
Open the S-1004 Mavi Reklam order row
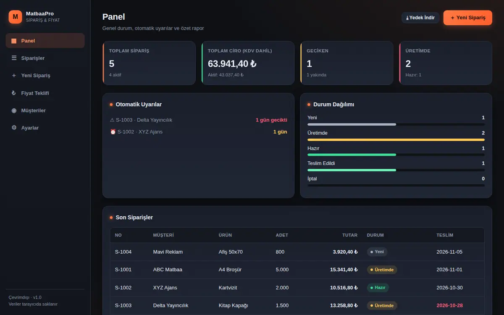297,252
